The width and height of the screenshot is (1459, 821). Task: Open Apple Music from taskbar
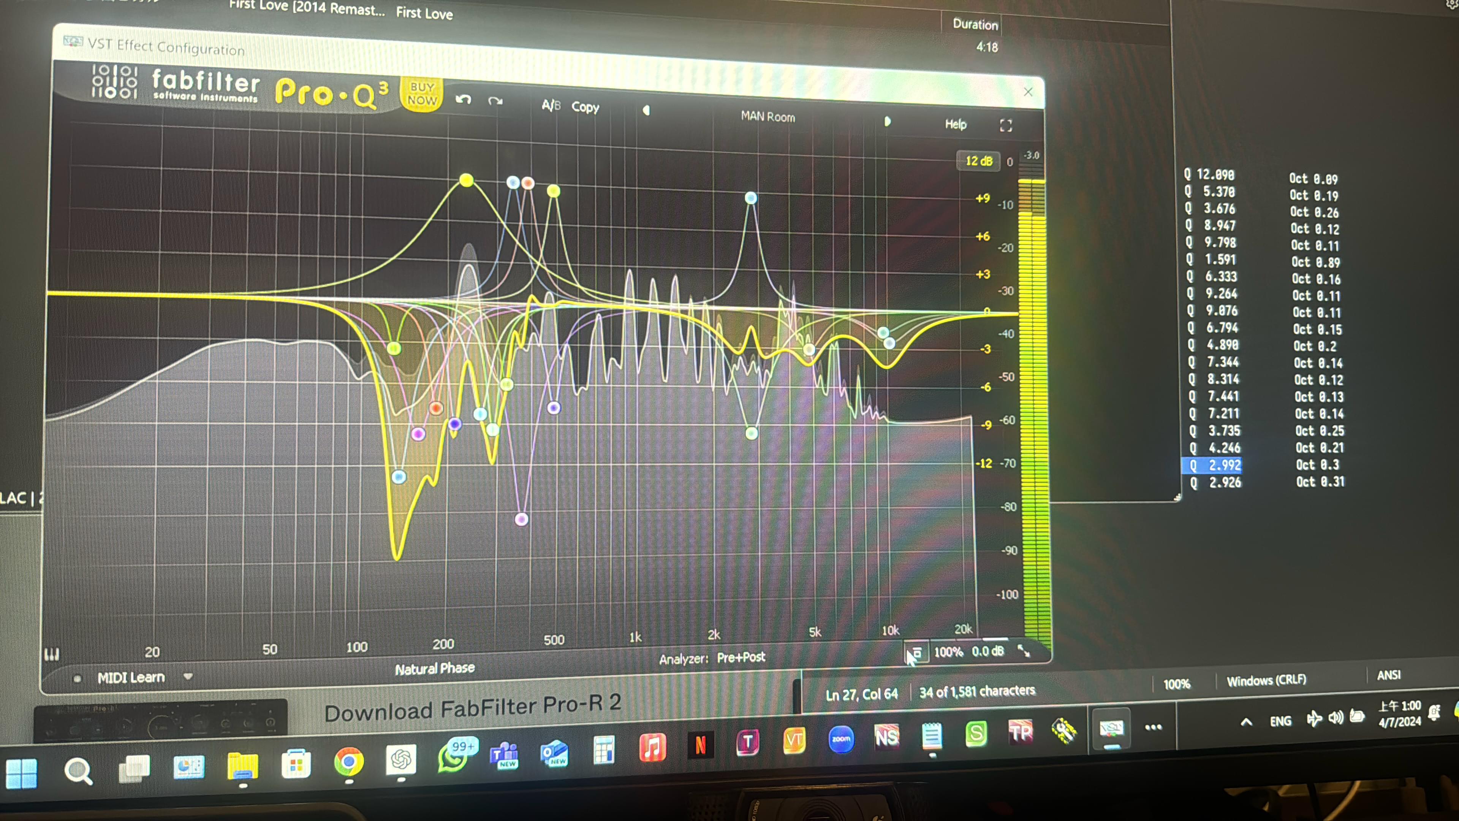pyautogui.click(x=652, y=747)
